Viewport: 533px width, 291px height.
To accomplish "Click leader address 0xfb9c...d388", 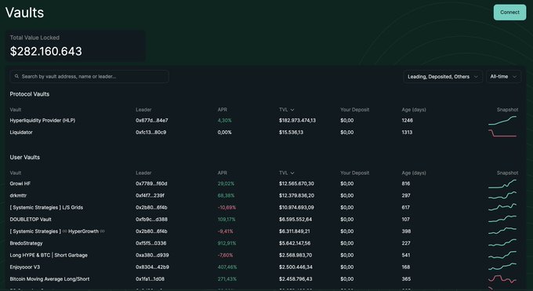I will click(151, 219).
